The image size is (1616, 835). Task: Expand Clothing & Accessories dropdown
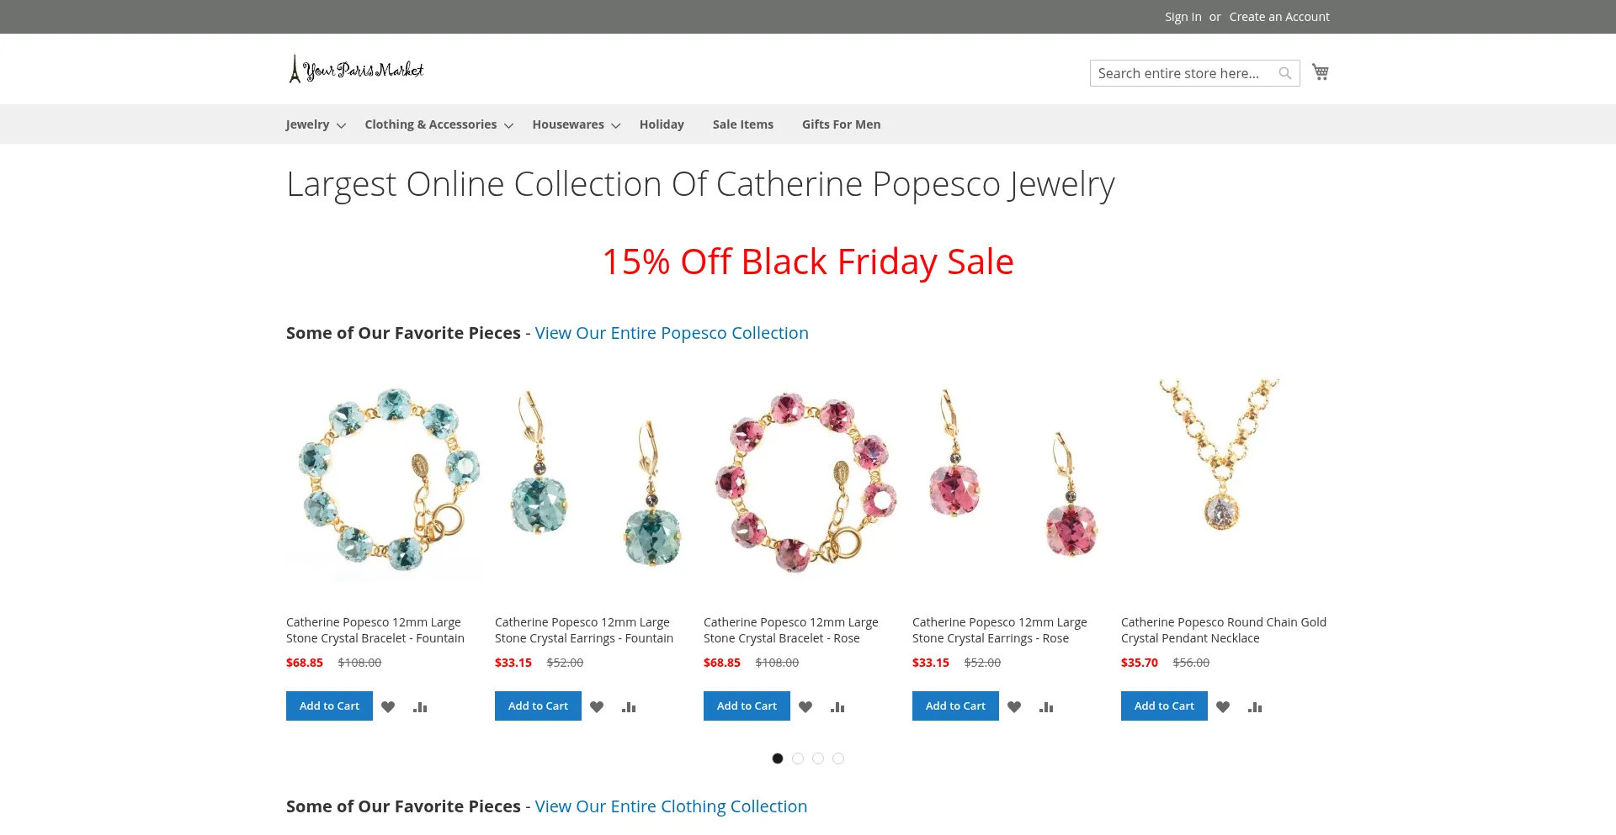[438, 124]
